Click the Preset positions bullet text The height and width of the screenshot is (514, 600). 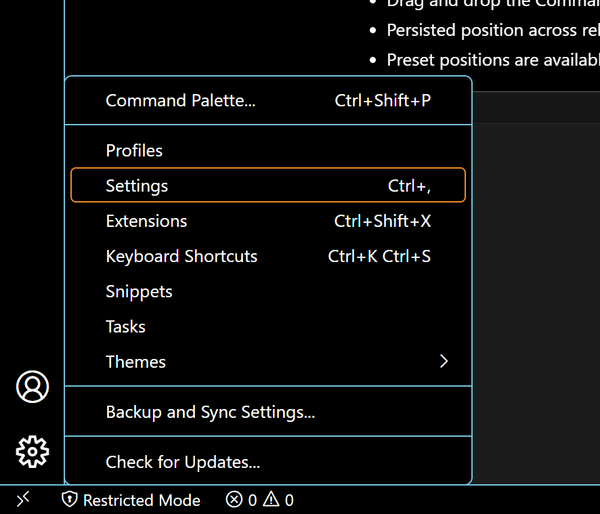click(492, 60)
